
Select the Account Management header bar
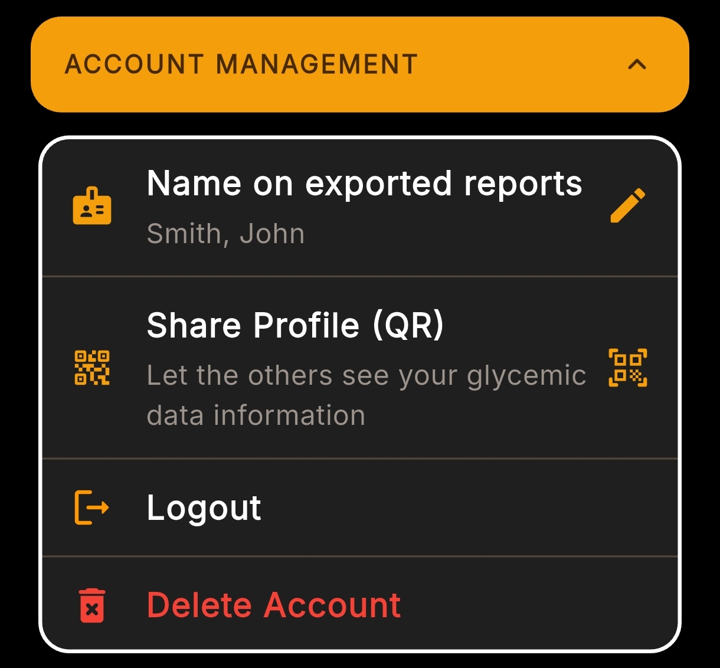point(242,64)
